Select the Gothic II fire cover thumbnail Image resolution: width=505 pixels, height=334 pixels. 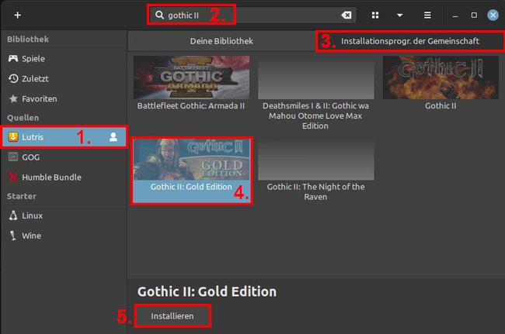point(441,77)
